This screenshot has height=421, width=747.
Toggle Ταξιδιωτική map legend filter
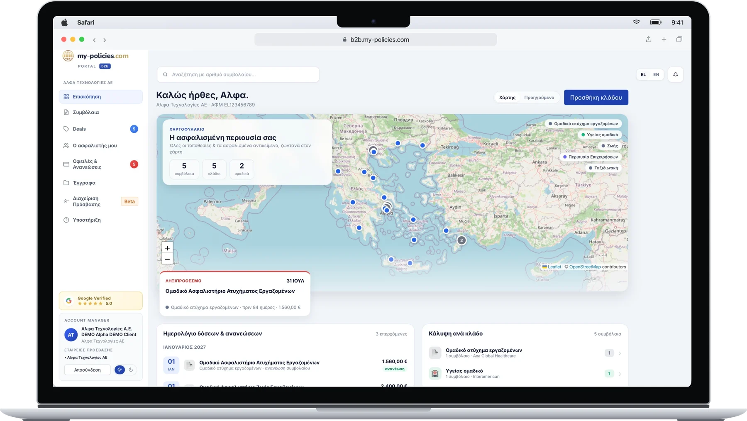[603, 168]
